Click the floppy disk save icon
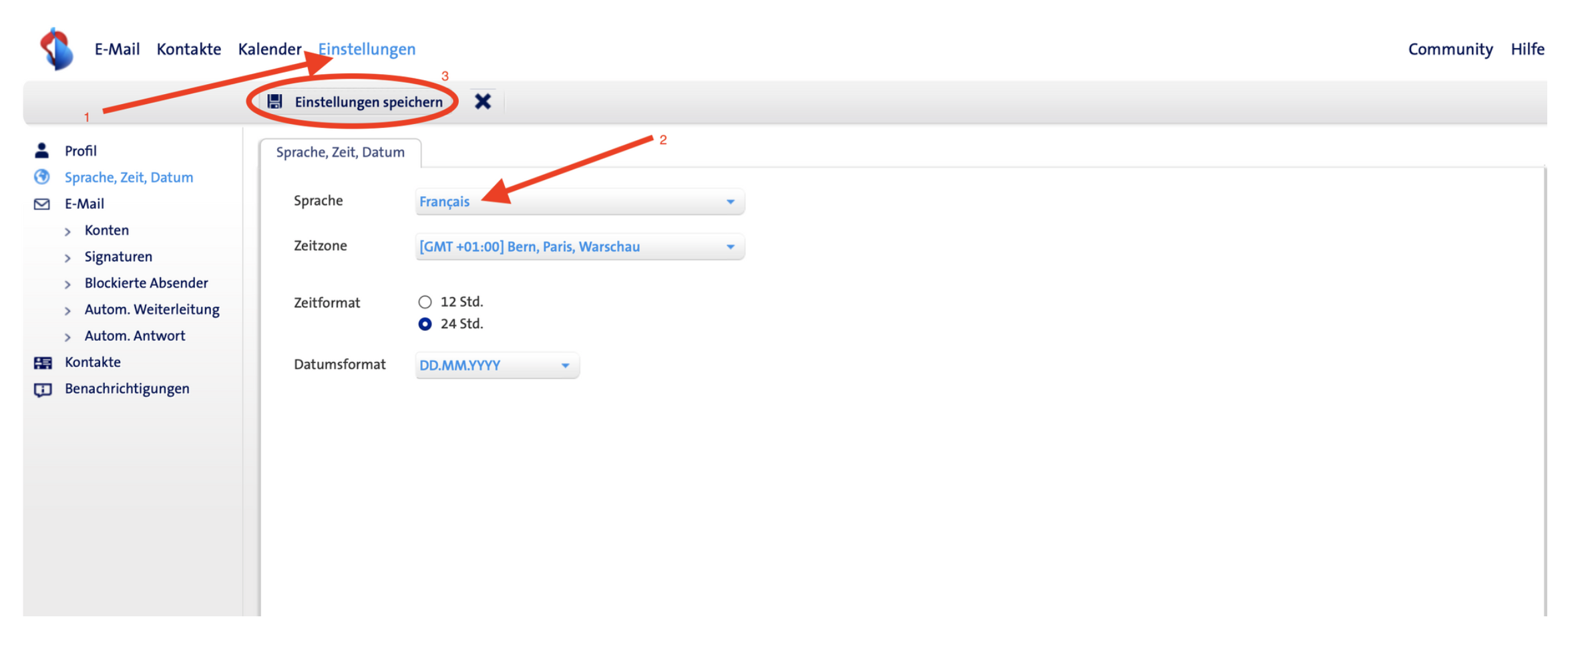The width and height of the screenshot is (1588, 663). [x=274, y=101]
